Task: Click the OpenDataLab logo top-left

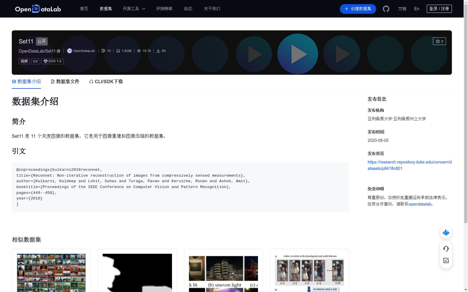Action: click(38, 9)
